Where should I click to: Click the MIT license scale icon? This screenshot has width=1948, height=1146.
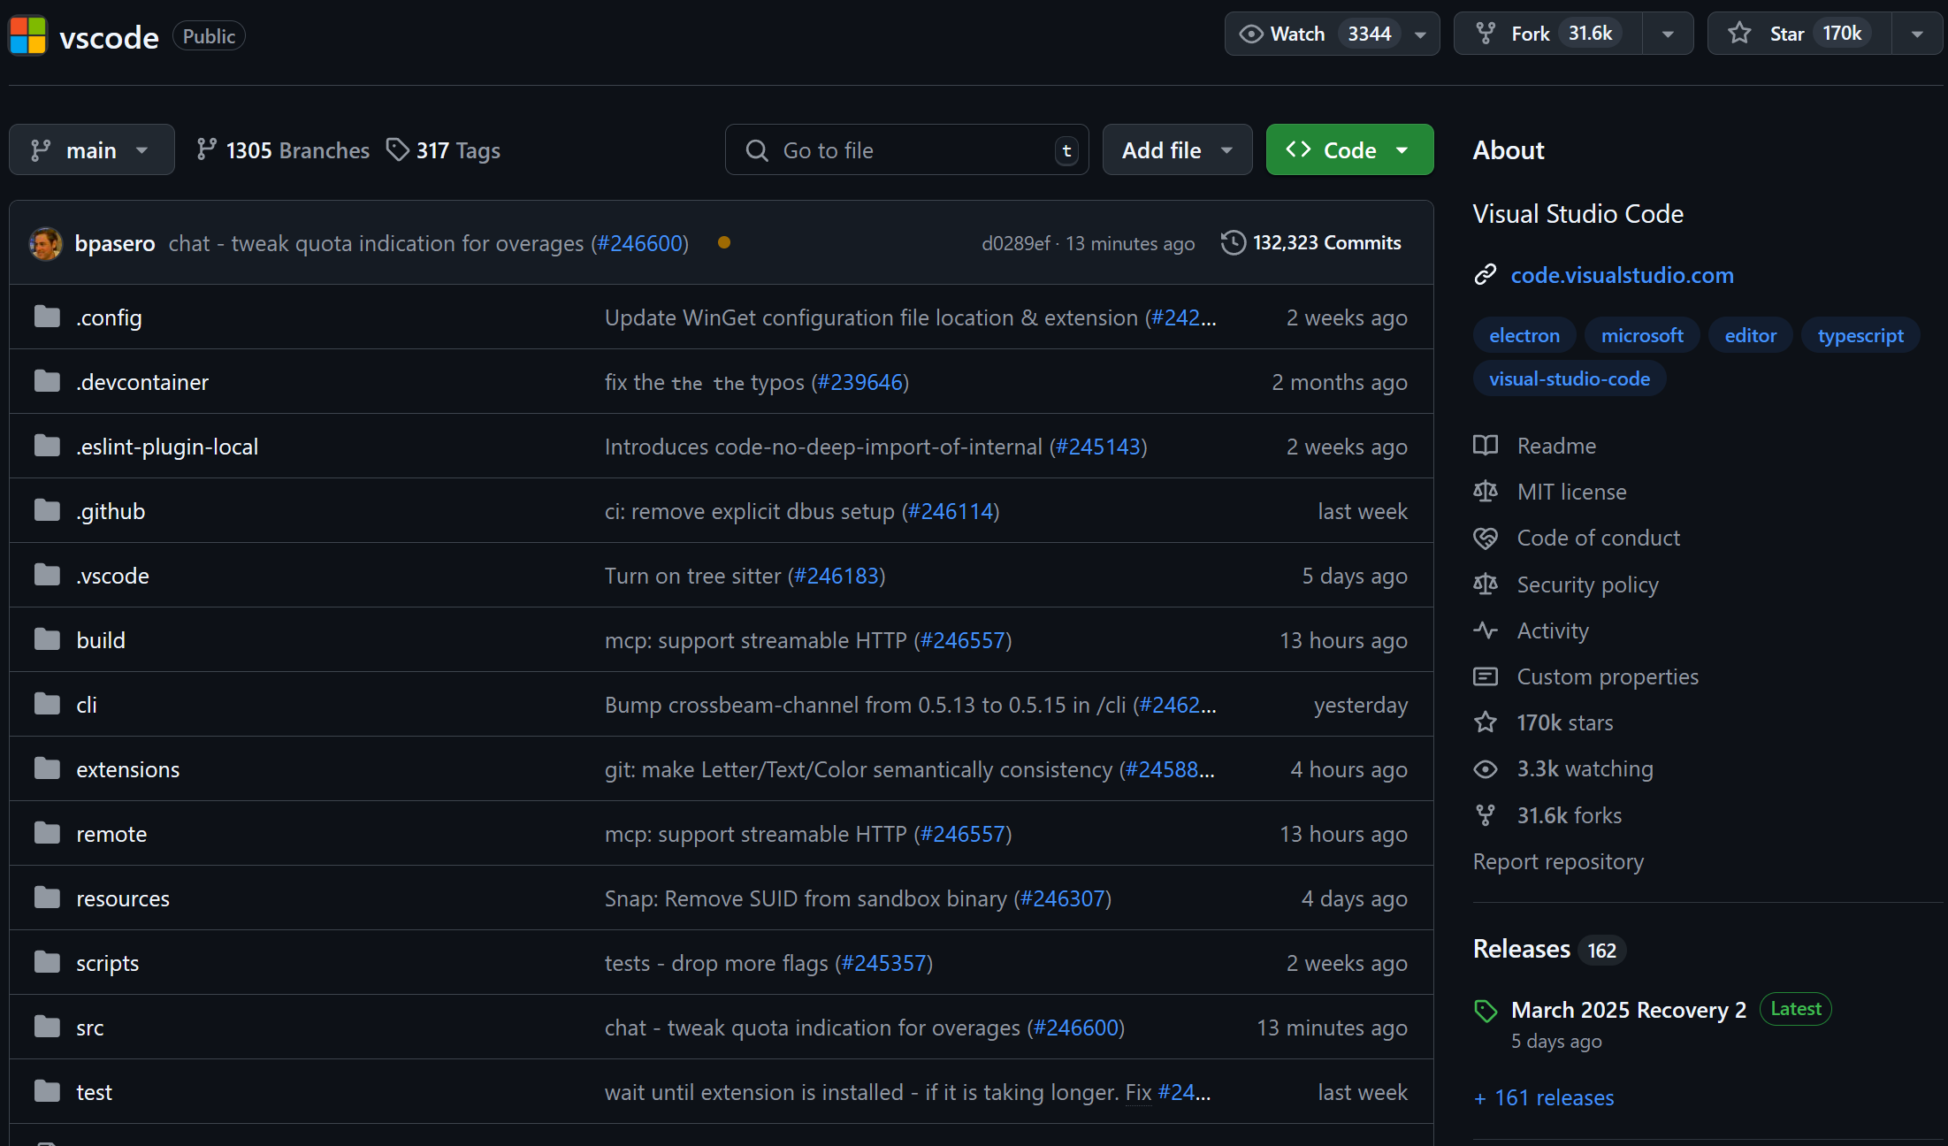(x=1486, y=492)
